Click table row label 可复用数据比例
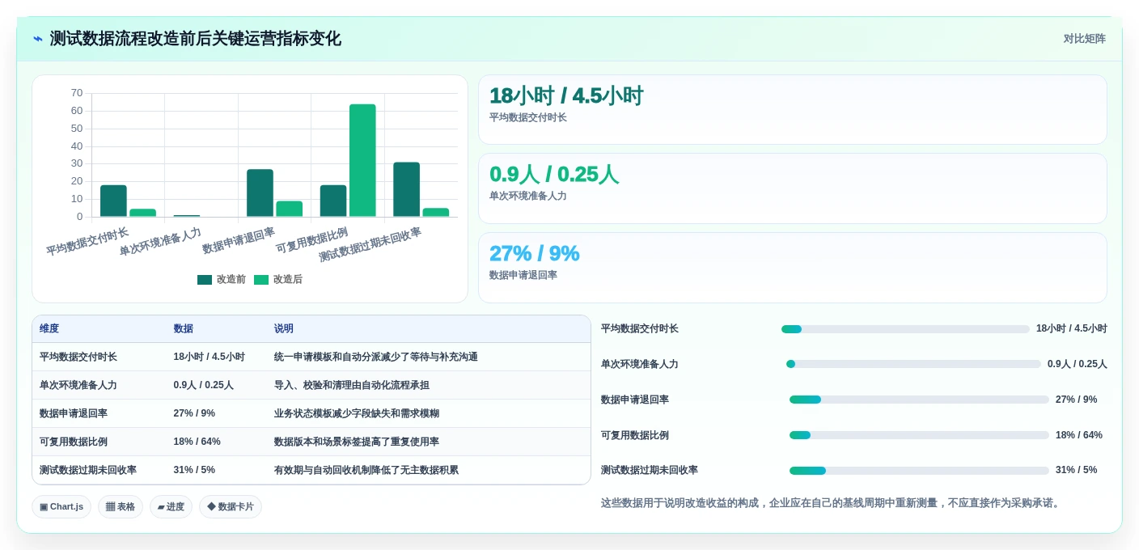The width and height of the screenshot is (1139, 550). [x=74, y=442]
